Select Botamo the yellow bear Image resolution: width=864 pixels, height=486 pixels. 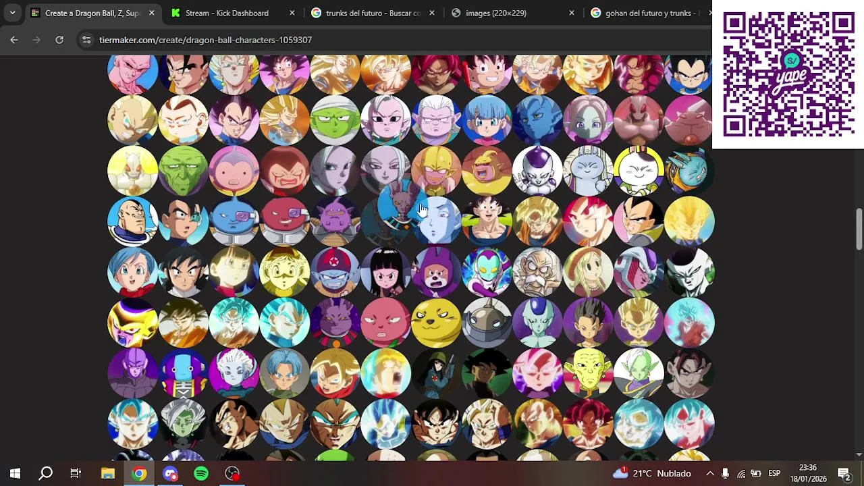coord(437,323)
